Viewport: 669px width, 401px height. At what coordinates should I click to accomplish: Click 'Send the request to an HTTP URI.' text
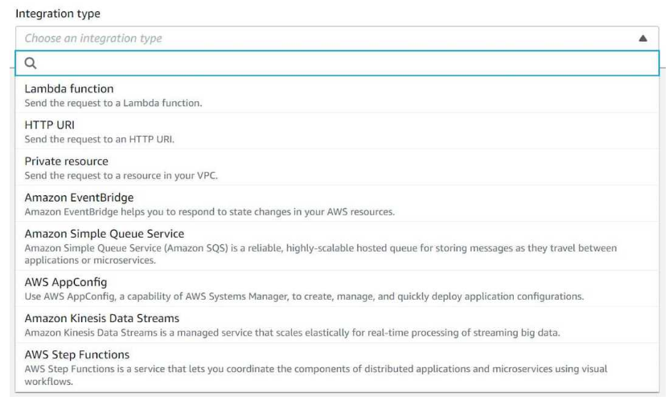(x=100, y=140)
